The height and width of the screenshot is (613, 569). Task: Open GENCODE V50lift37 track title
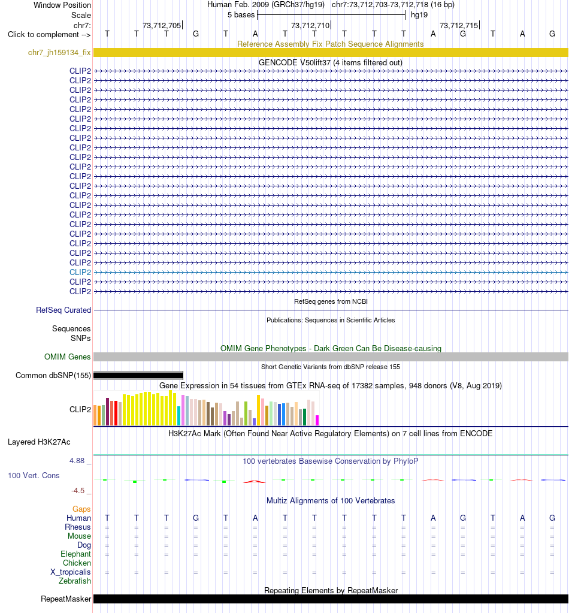(330, 62)
